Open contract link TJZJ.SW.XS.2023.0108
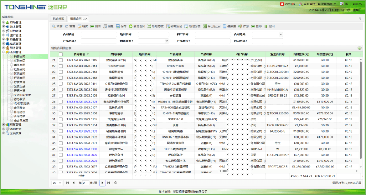The height and width of the screenshot is (195, 366). (82, 102)
